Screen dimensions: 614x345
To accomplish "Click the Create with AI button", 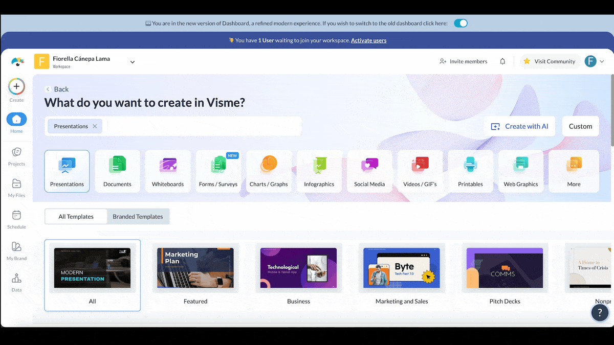I will point(519,126).
